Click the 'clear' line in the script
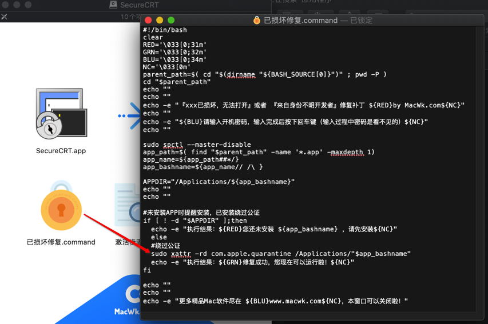 [153, 37]
